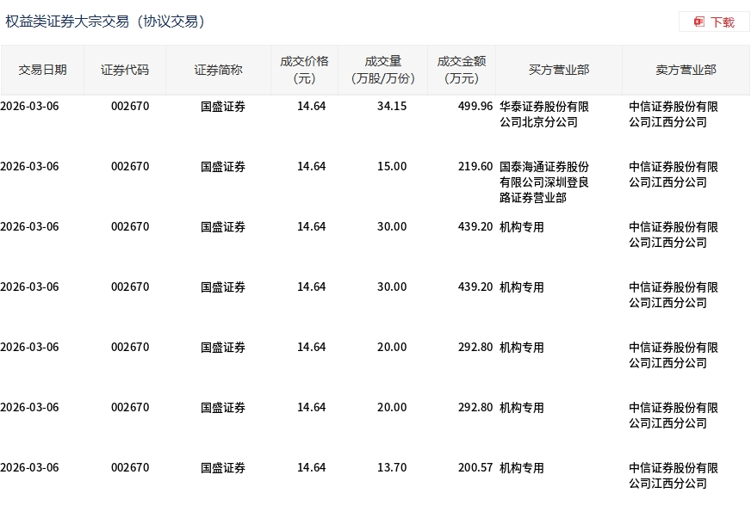This screenshot has height=518, width=751.
Task: Click the 499.96 amount cell
Action: click(475, 107)
